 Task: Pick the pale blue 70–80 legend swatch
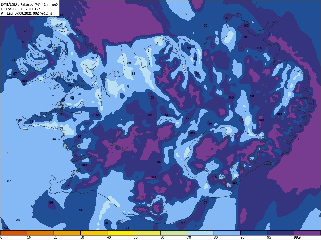coord(201,233)
